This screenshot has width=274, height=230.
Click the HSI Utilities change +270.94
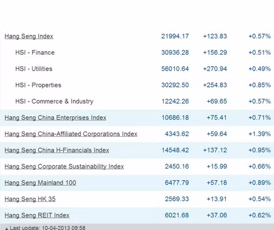[x=215, y=69]
